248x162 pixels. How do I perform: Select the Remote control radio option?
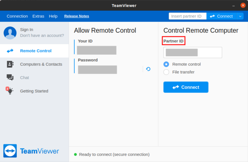[x=166, y=64]
